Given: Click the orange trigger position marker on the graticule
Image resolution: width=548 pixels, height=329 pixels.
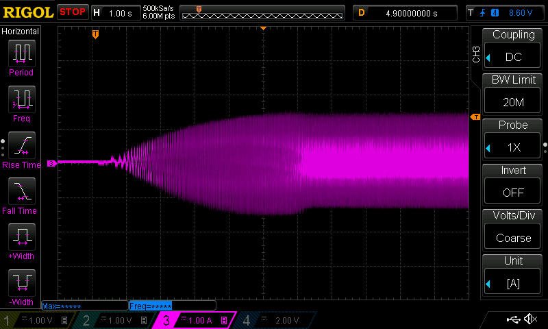Looking at the screenshot, I should 95,34.
